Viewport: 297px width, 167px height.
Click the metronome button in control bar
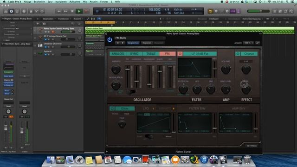[x=238, y=11]
